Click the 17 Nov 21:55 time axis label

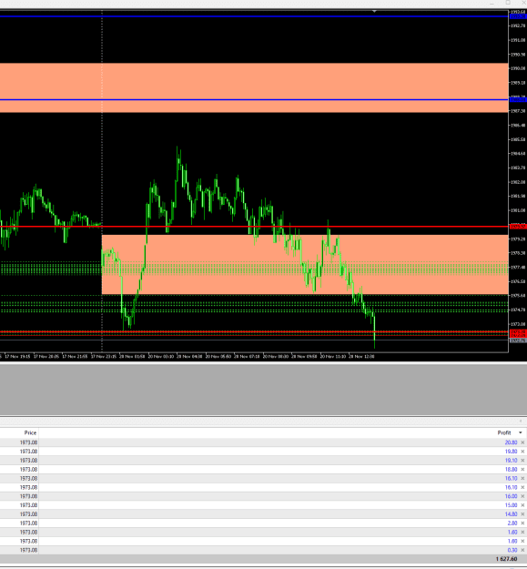(x=75, y=357)
